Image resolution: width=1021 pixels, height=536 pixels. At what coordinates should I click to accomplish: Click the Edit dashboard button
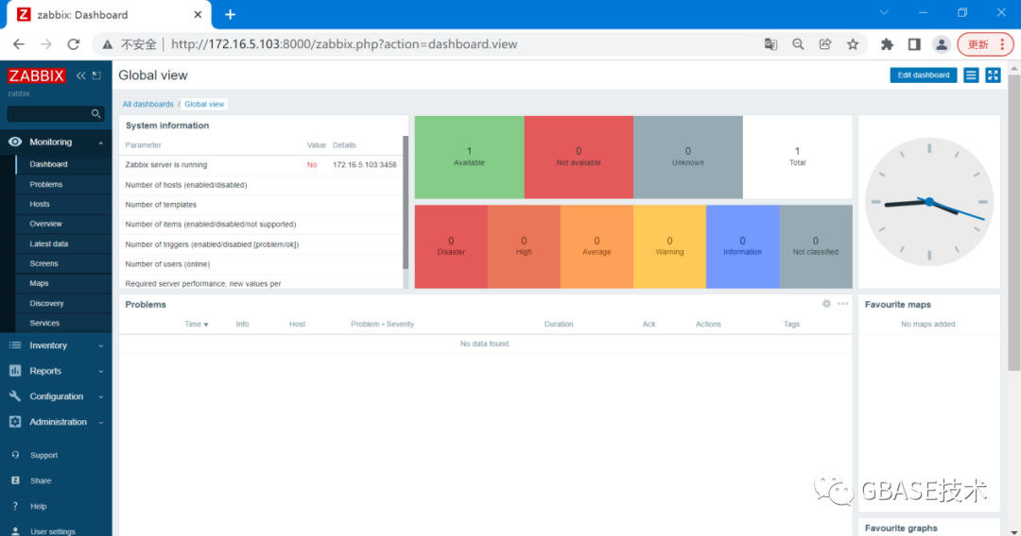924,75
